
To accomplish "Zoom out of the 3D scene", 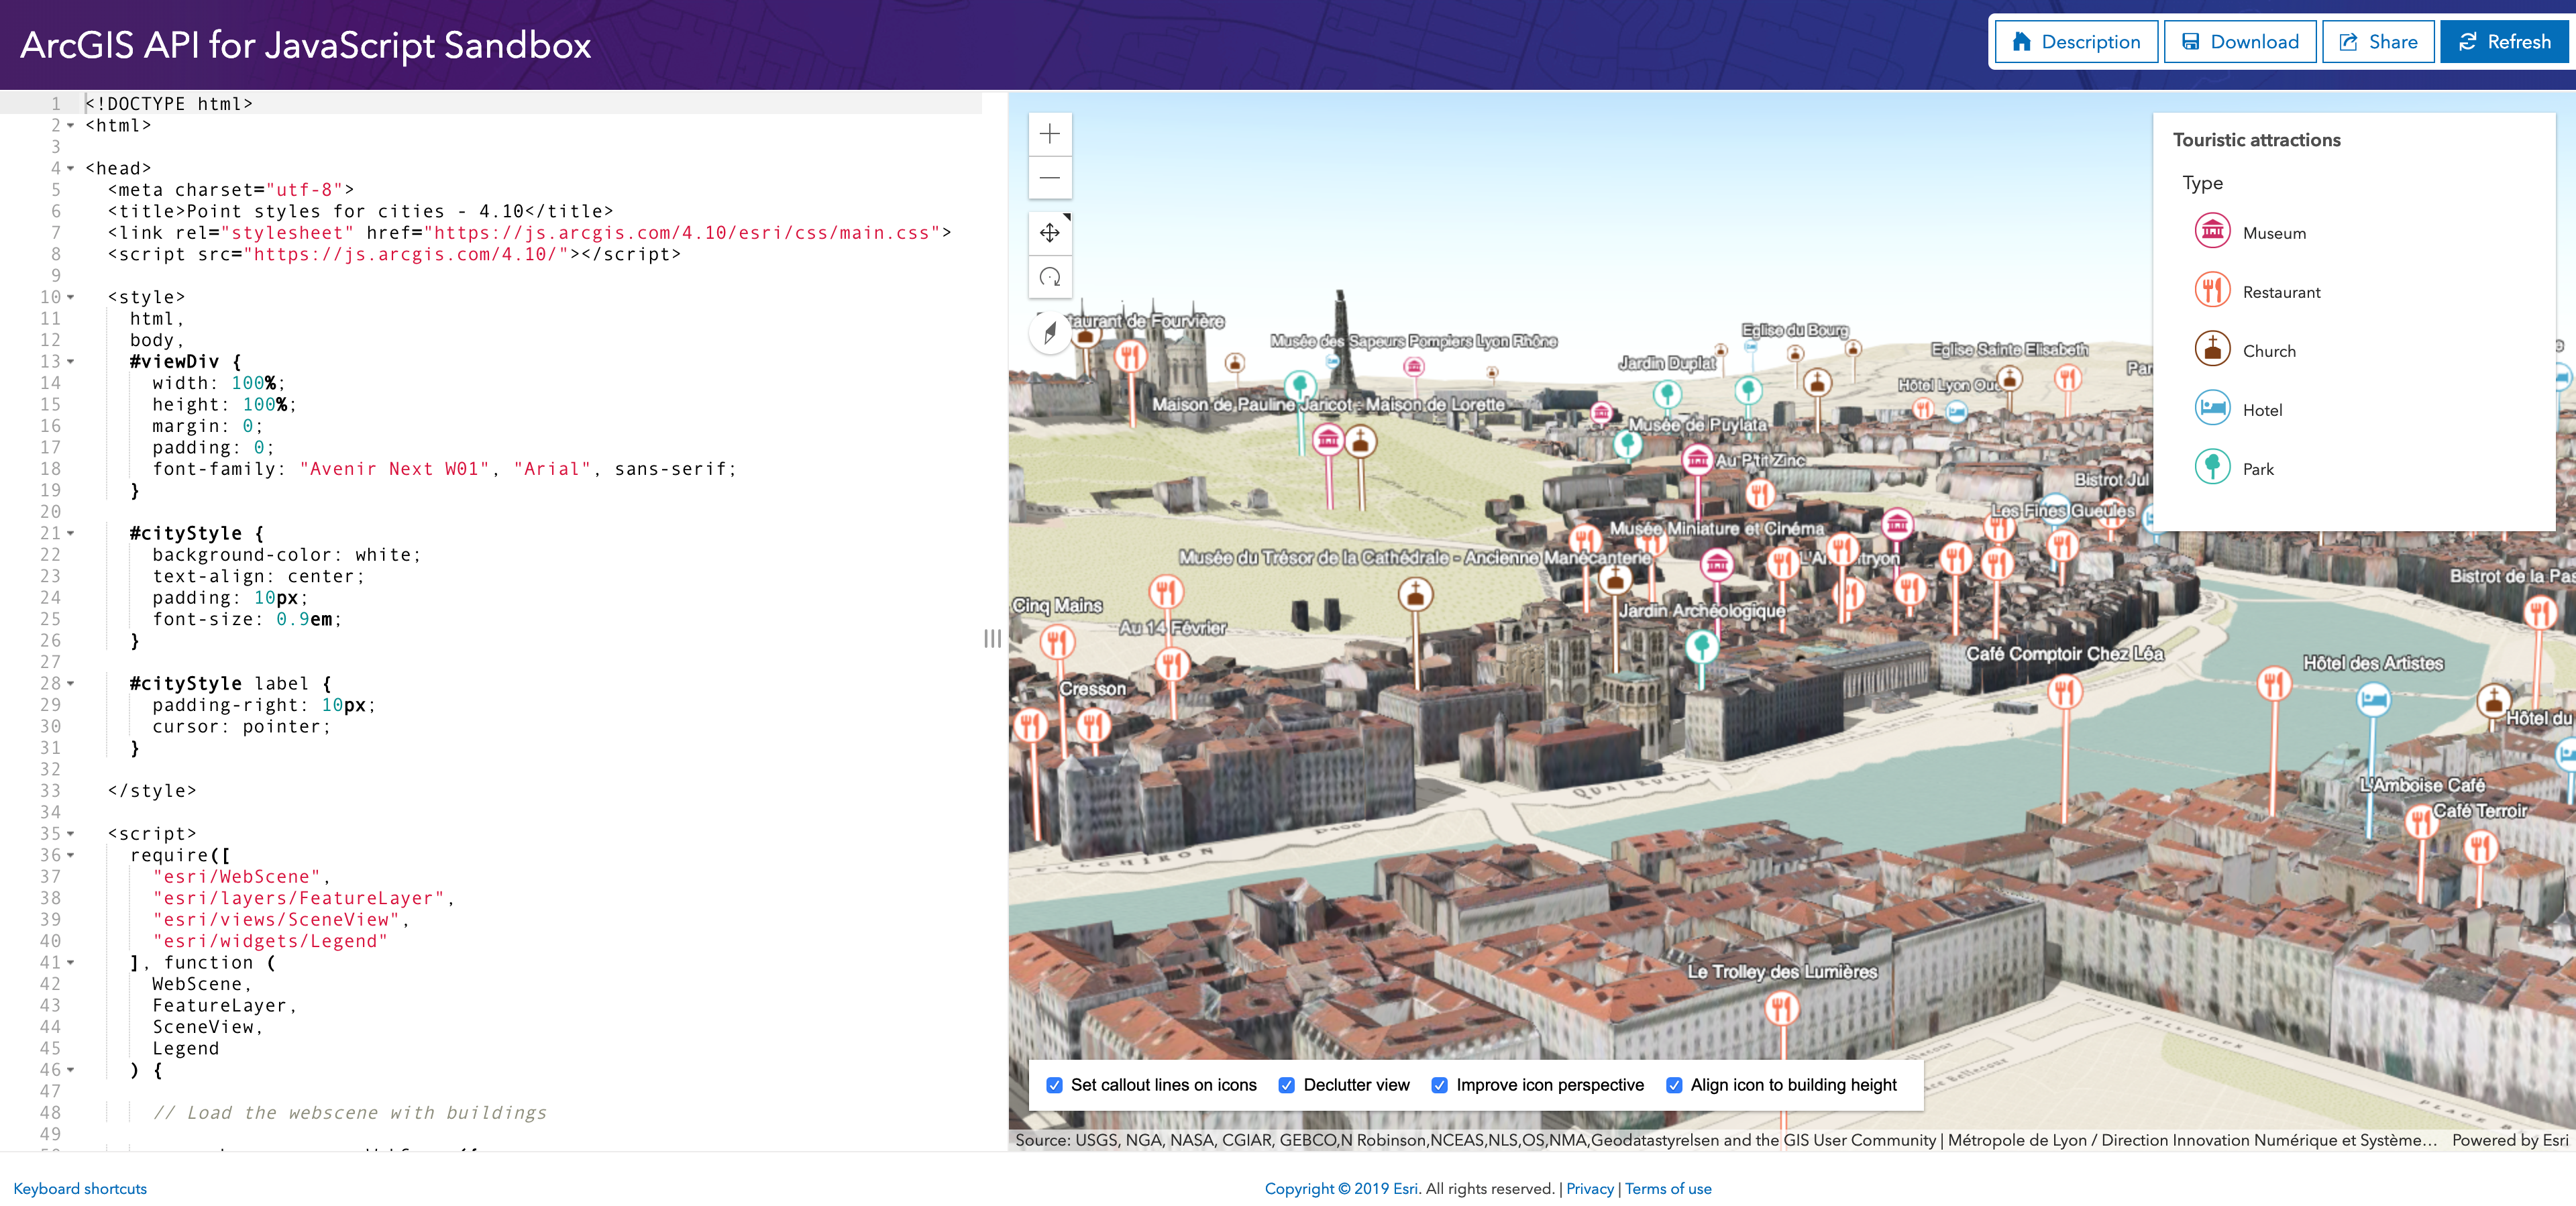I will click(1050, 178).
